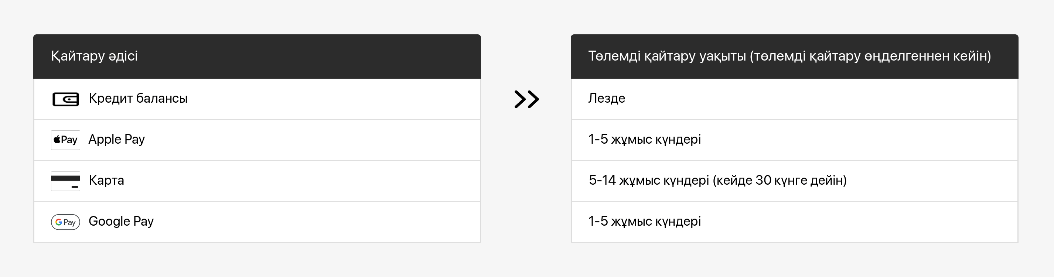Click the 1-5 жұмыс күндері for Google Pay
This screenshot has height=277, width=1054.
tap(644, 221)
